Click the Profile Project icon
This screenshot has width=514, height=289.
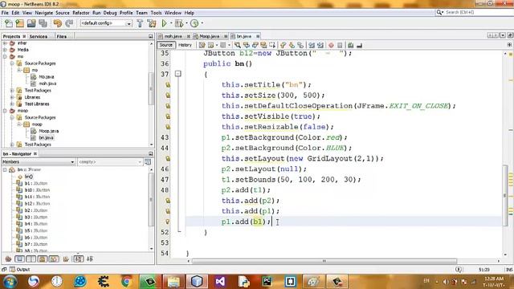click(194, 23)
